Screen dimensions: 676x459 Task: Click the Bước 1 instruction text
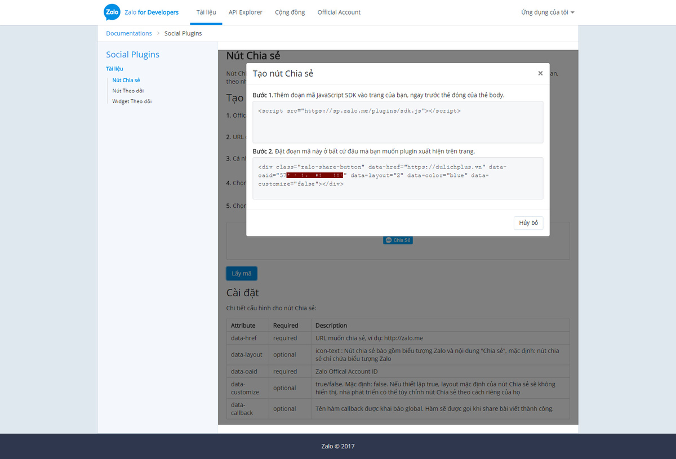pyautogui.click(x=379, y=95)
